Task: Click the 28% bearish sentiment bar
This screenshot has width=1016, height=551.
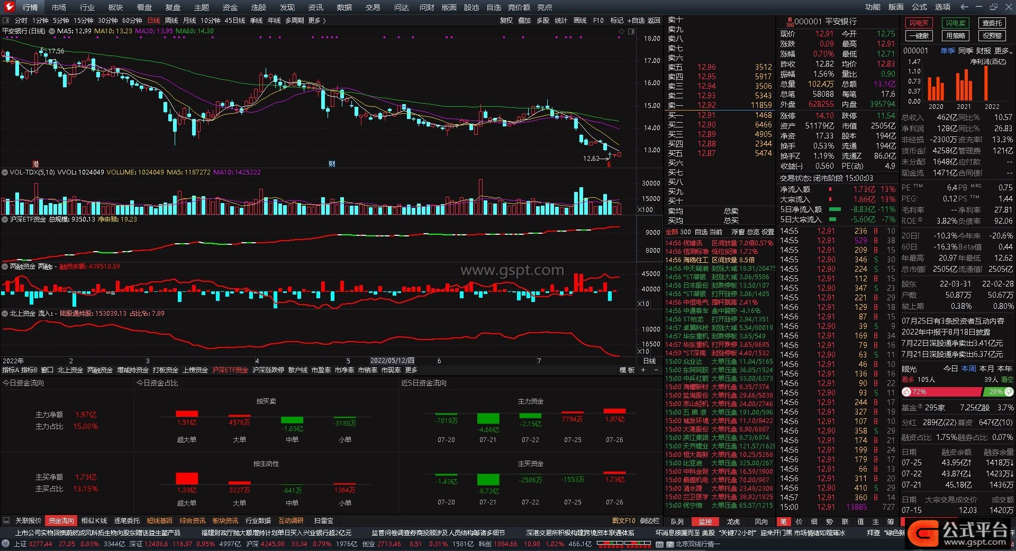Action: 998,392
